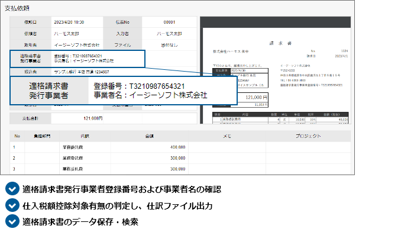Click the プロジェクト column header
Image resolution: width=414 pixels, height=232 pixels.
coord(308,136)
